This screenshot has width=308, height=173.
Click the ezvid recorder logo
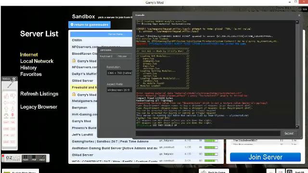click(x=13, y=158)
